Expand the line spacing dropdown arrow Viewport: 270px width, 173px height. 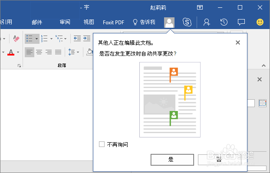click(78, 52)
